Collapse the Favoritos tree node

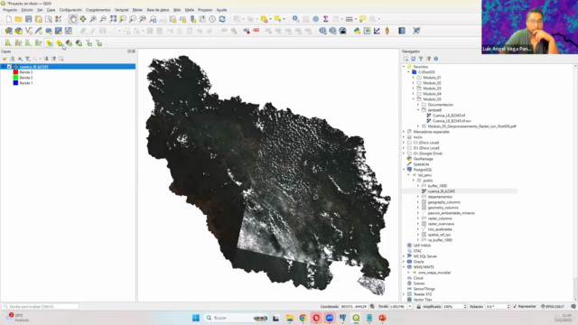(404, 67)
